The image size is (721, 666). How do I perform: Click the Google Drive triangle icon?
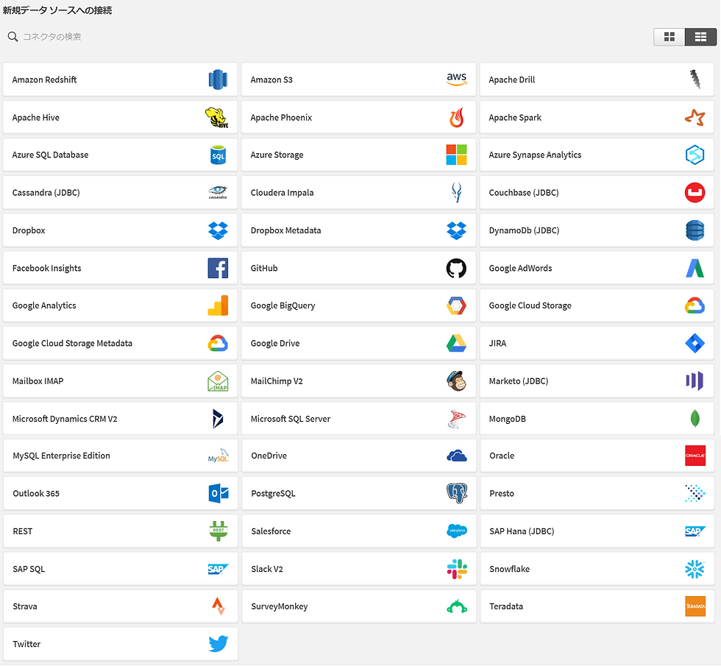(457, 343)
